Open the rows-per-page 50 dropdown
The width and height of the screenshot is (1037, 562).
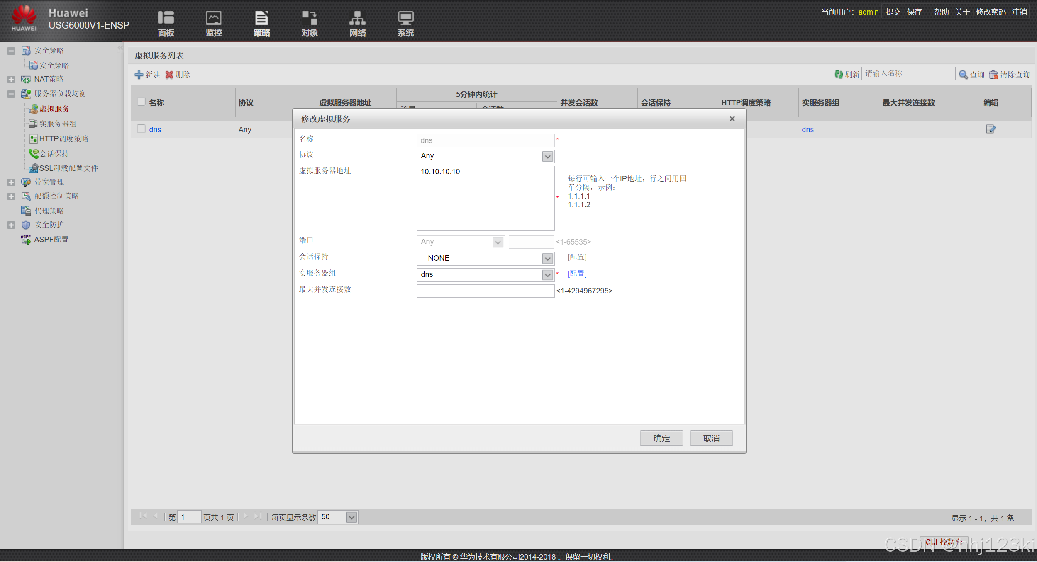point(351,517)
